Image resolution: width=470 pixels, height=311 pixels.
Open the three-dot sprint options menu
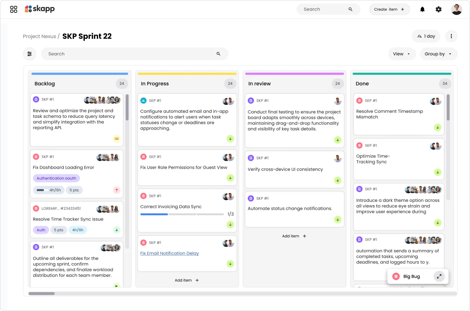451,36
